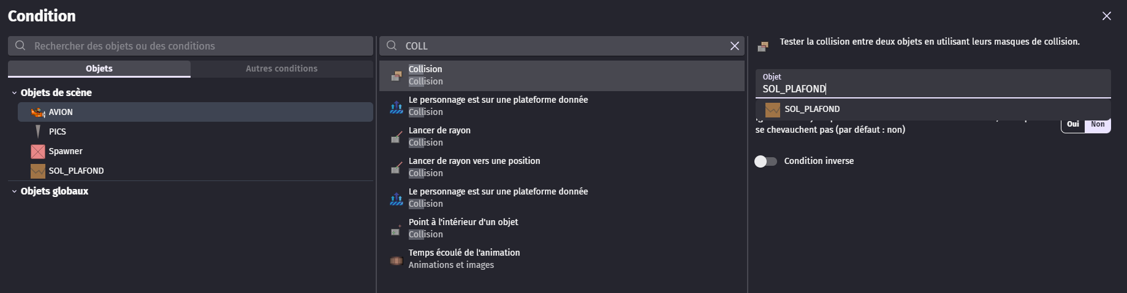Screen dimensions: 1127x293
Task: Open the Objets tab
Action: click(99, 69)
